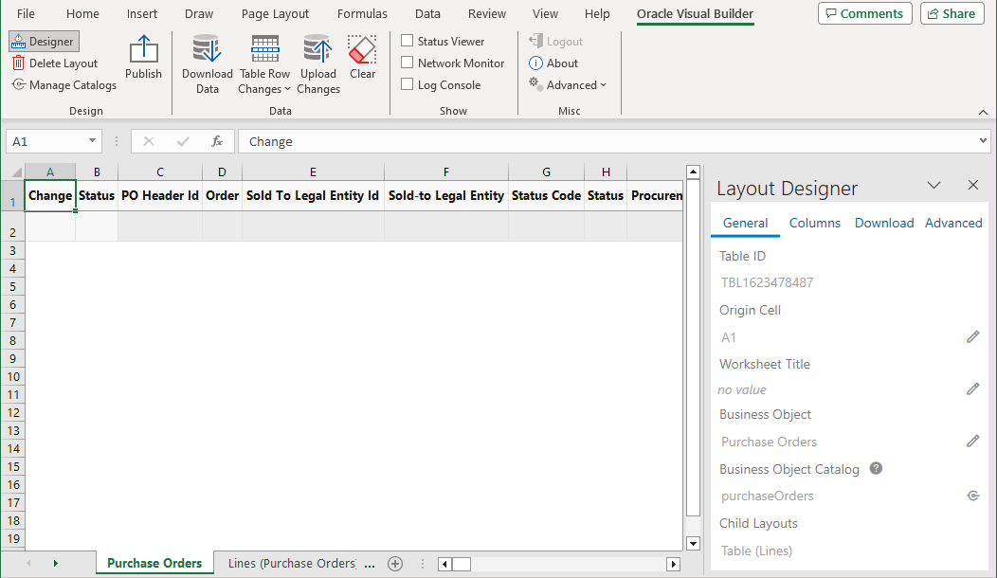Collapse the ribbon with the chevron

[983, 110]
